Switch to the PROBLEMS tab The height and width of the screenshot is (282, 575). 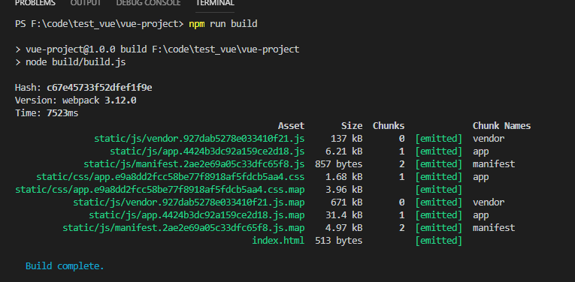(x=35, y=3)
